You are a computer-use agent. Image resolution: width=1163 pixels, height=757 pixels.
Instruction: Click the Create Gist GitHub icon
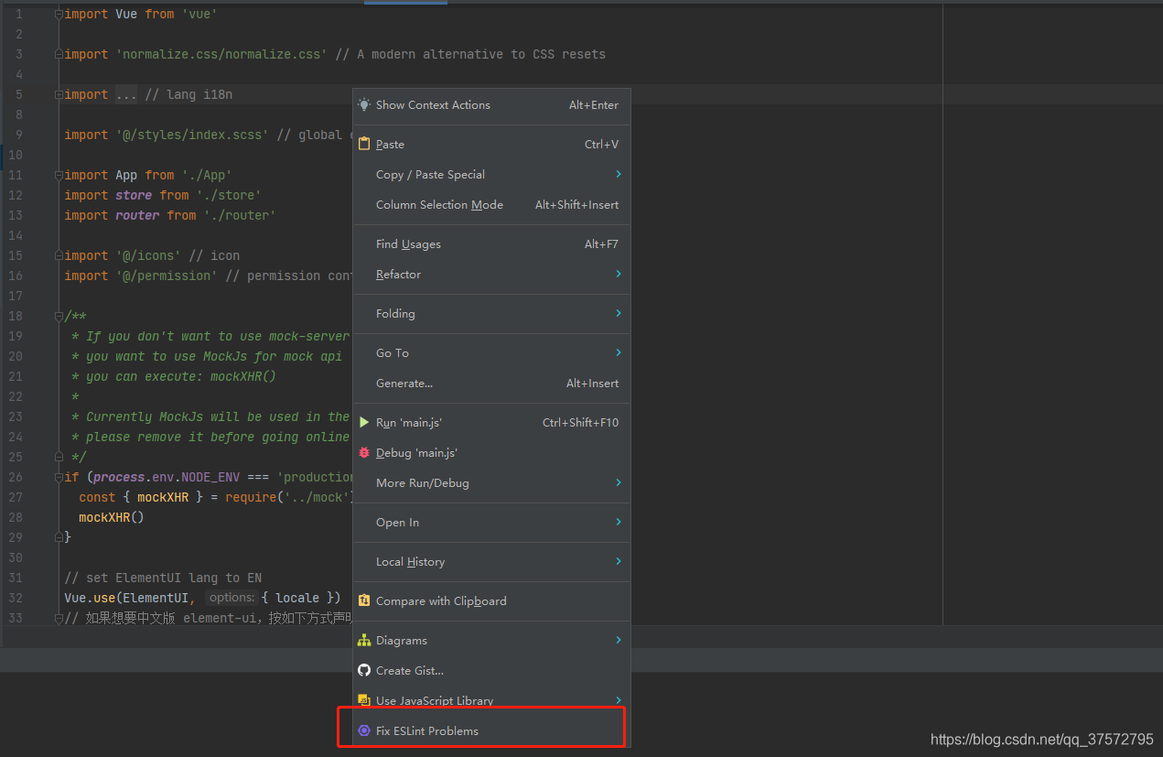(x=364, y=670)
